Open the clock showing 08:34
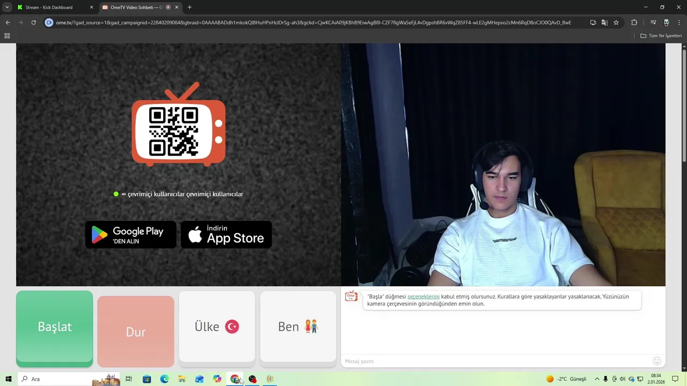 tap(656, 379)
